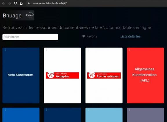Click the Aevum antiquum VP logo
The width and height of the screenshot is (167, 122).
pos(104,75)
